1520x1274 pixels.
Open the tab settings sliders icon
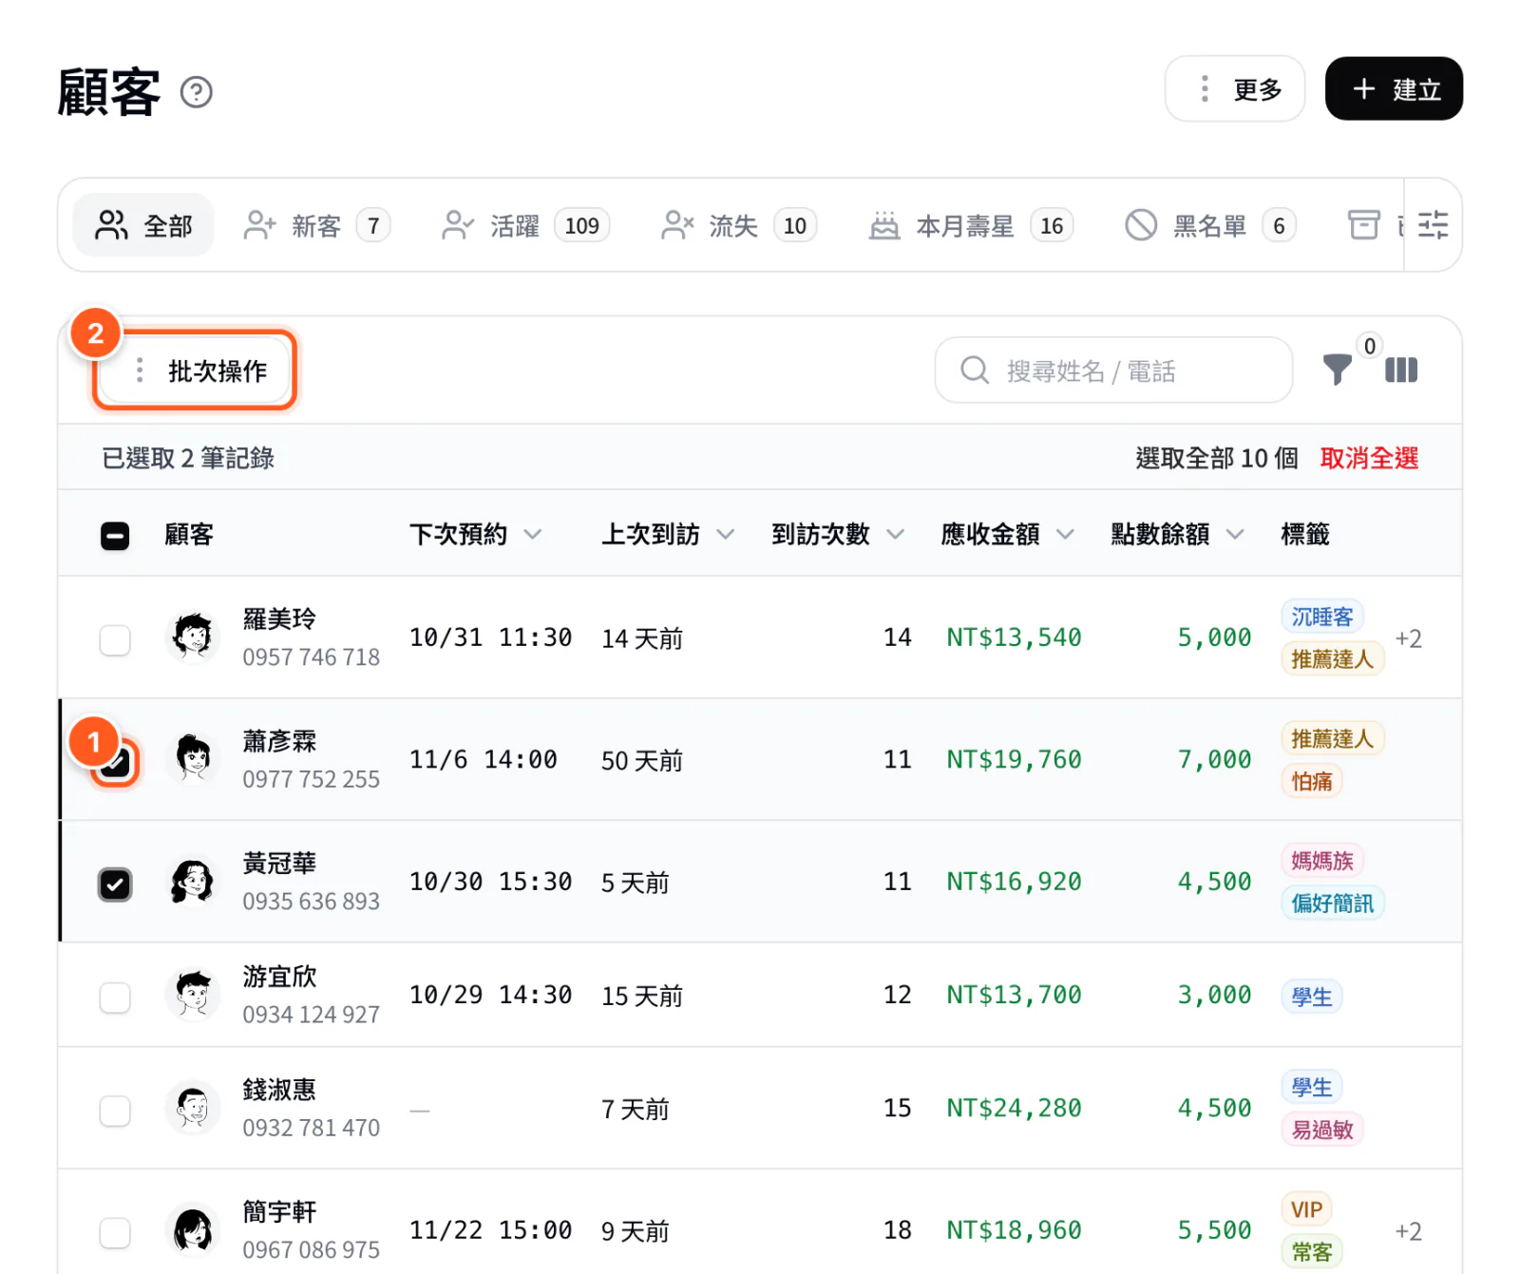[x=1433, y=225]
